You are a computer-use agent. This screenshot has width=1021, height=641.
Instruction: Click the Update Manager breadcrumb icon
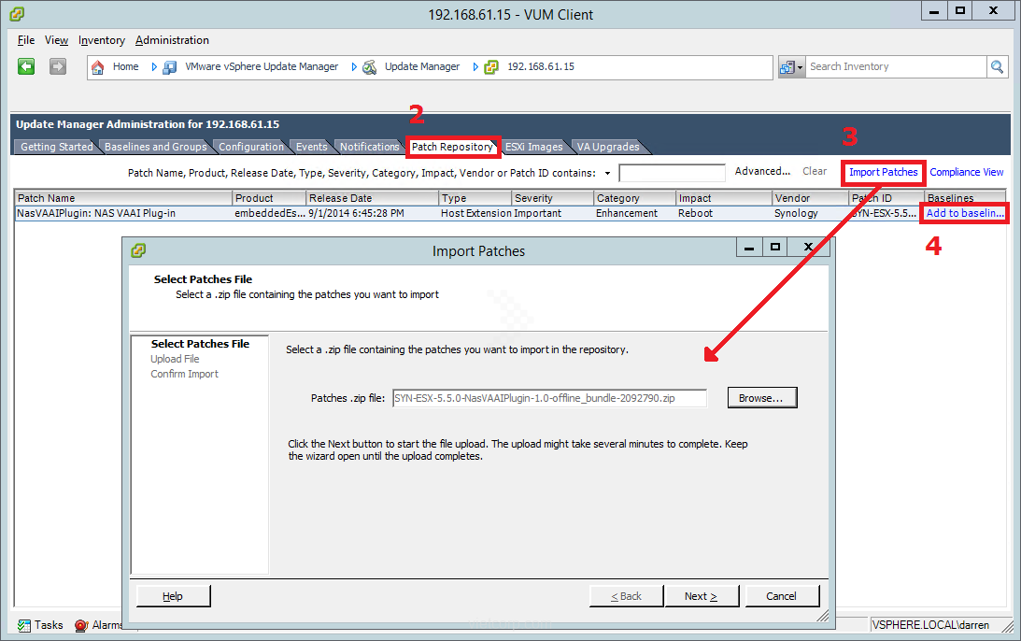[x=370, y=67]
